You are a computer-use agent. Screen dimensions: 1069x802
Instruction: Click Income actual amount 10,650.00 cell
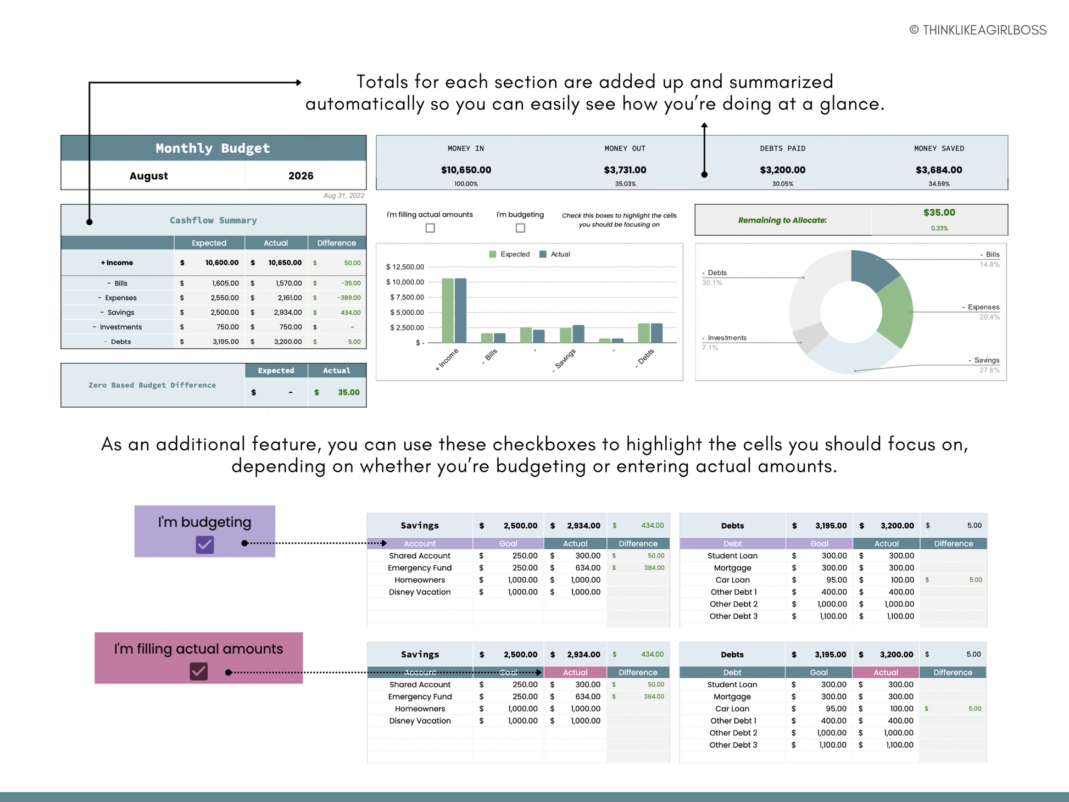pyautogui.click(x=284, y=263)
